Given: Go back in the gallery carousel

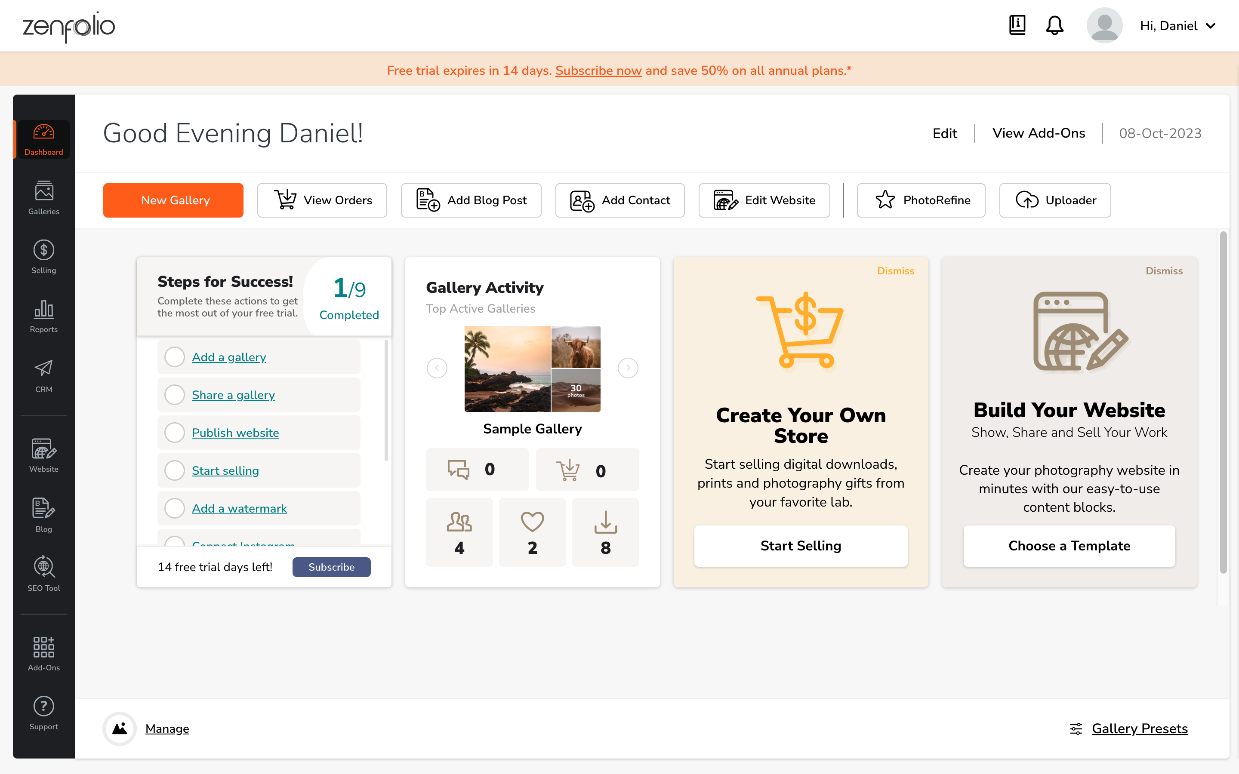Looking at the screenshot, I should [437, 368].
